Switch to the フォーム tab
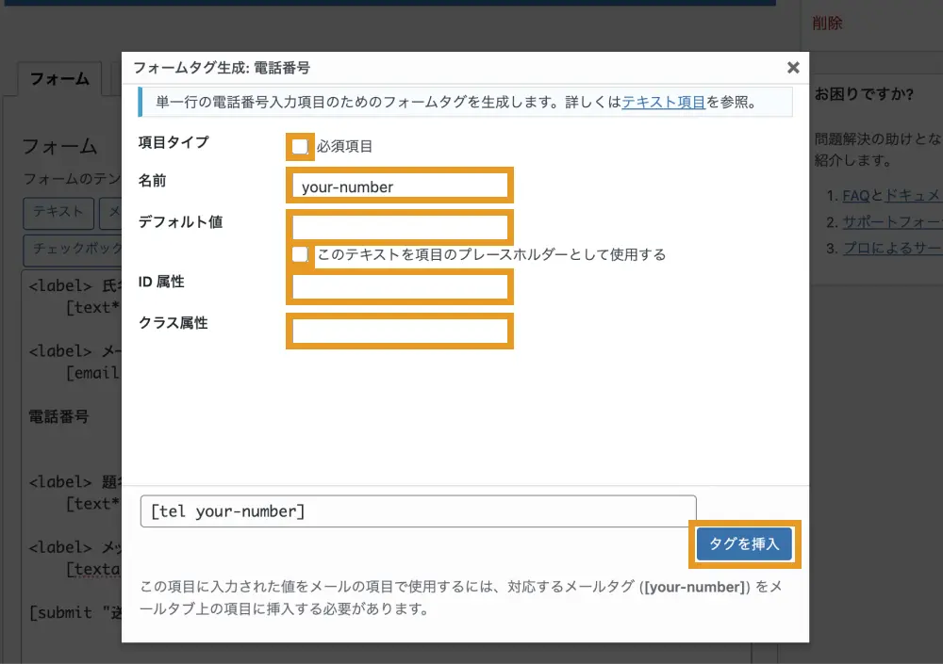The width and height of the screenshot is (943, 664). [59, 79]
